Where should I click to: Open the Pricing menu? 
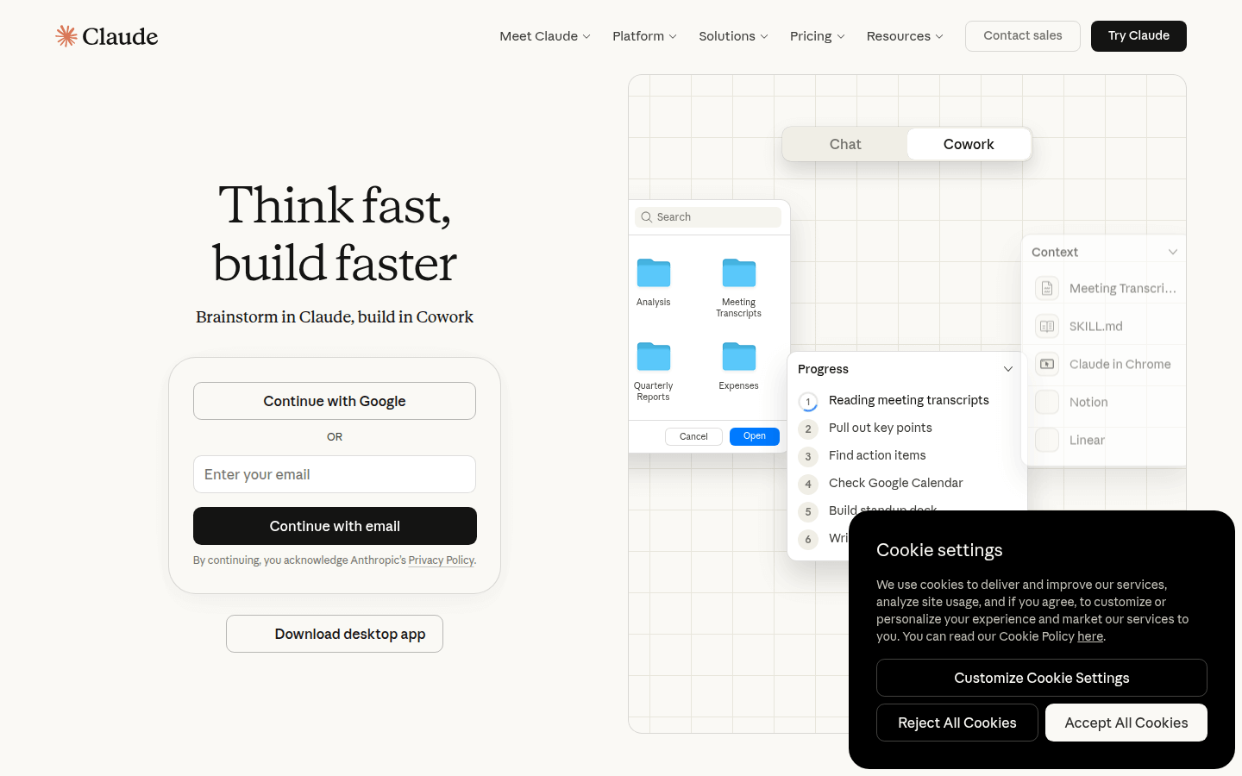[x=817, y=36]
